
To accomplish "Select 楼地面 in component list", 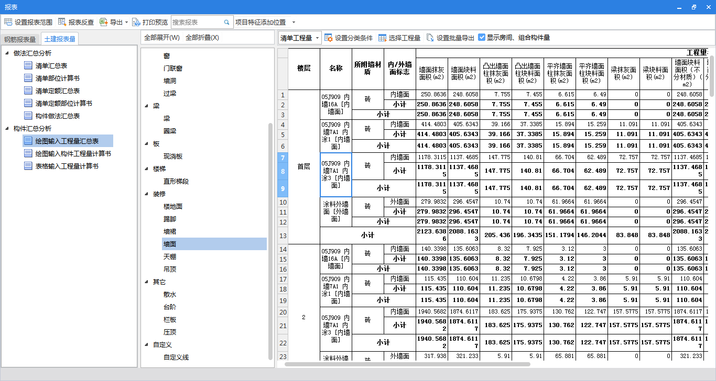I will [173, 206].
